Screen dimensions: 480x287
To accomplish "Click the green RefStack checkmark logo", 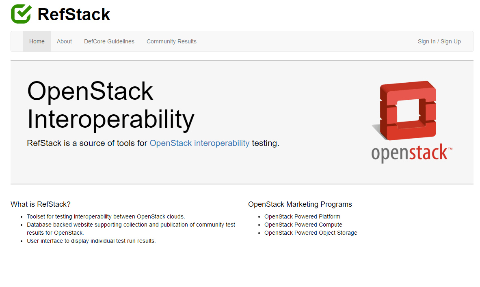I will pos(21,14).
